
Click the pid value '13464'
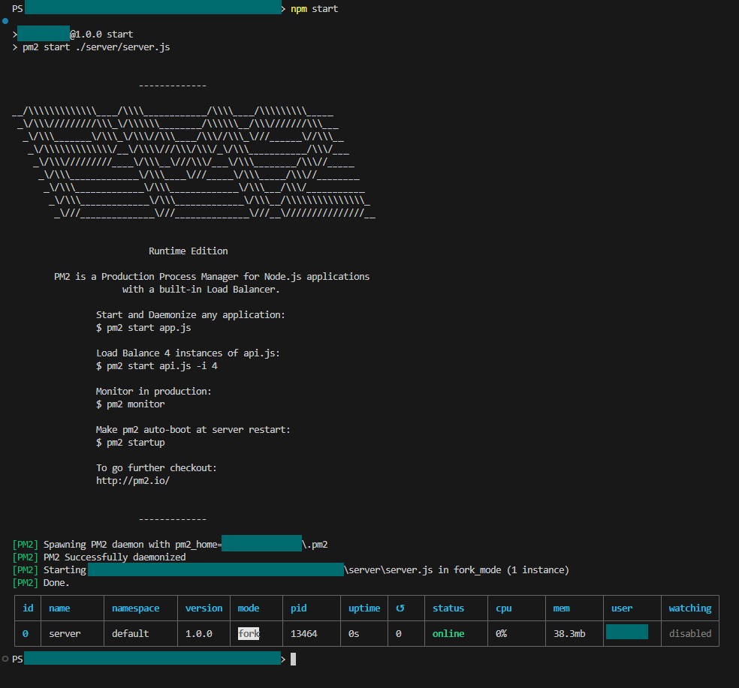click(x=303, y=634)
